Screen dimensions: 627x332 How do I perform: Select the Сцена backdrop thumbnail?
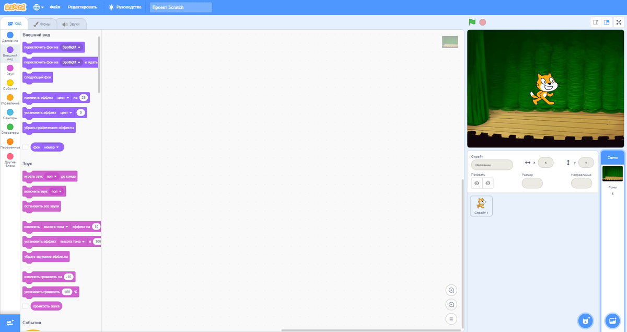click(612, 174)
